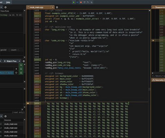Stop the process with the red square
This screenshot has height=138, width=165.
click(x=81, y=2)
